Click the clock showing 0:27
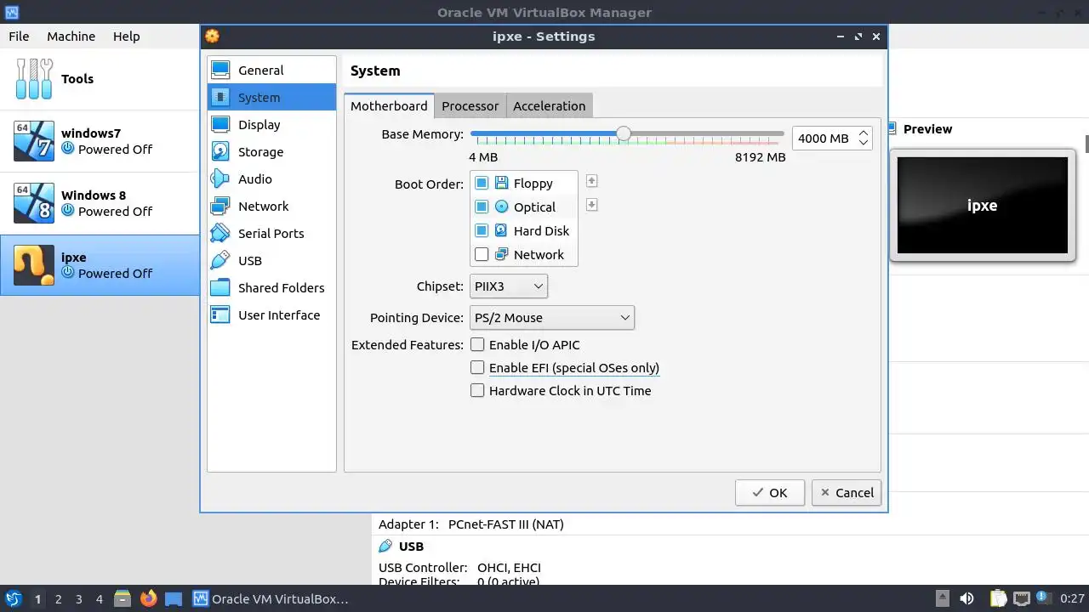Screen dimensions: 1089x612 (1071, 599)
